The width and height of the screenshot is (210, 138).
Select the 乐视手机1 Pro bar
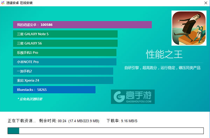[x=65, y=53]
